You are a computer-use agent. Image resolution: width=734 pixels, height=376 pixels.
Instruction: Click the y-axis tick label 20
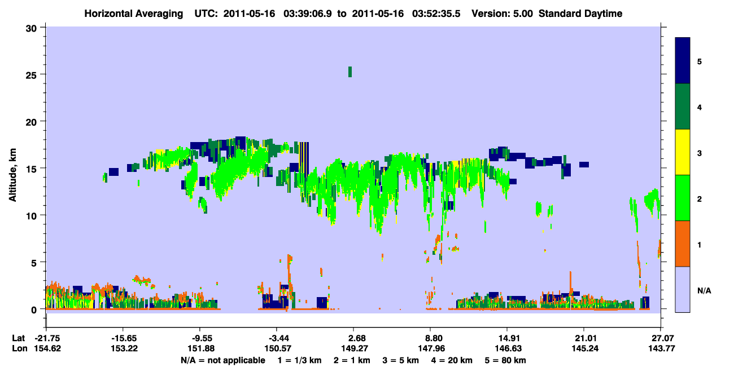point(33,121)
